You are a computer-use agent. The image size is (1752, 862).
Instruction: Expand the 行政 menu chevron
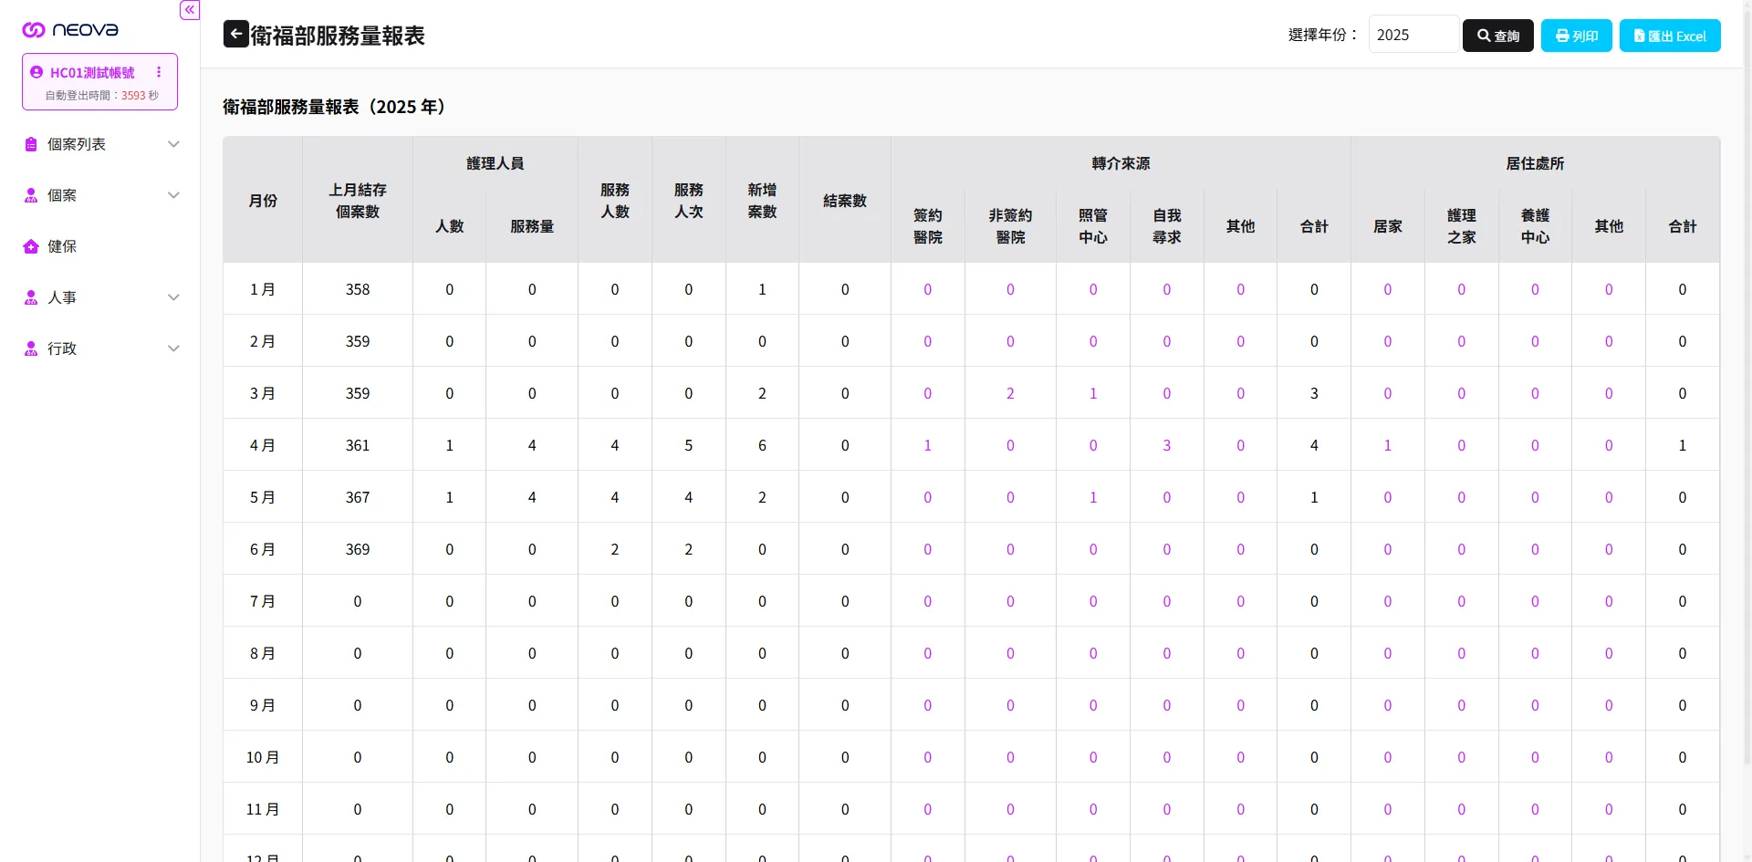[173, 348]
